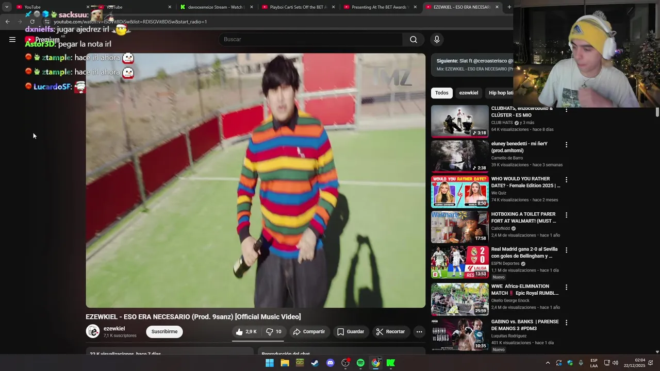Open Spotify from taskbar

360,363
